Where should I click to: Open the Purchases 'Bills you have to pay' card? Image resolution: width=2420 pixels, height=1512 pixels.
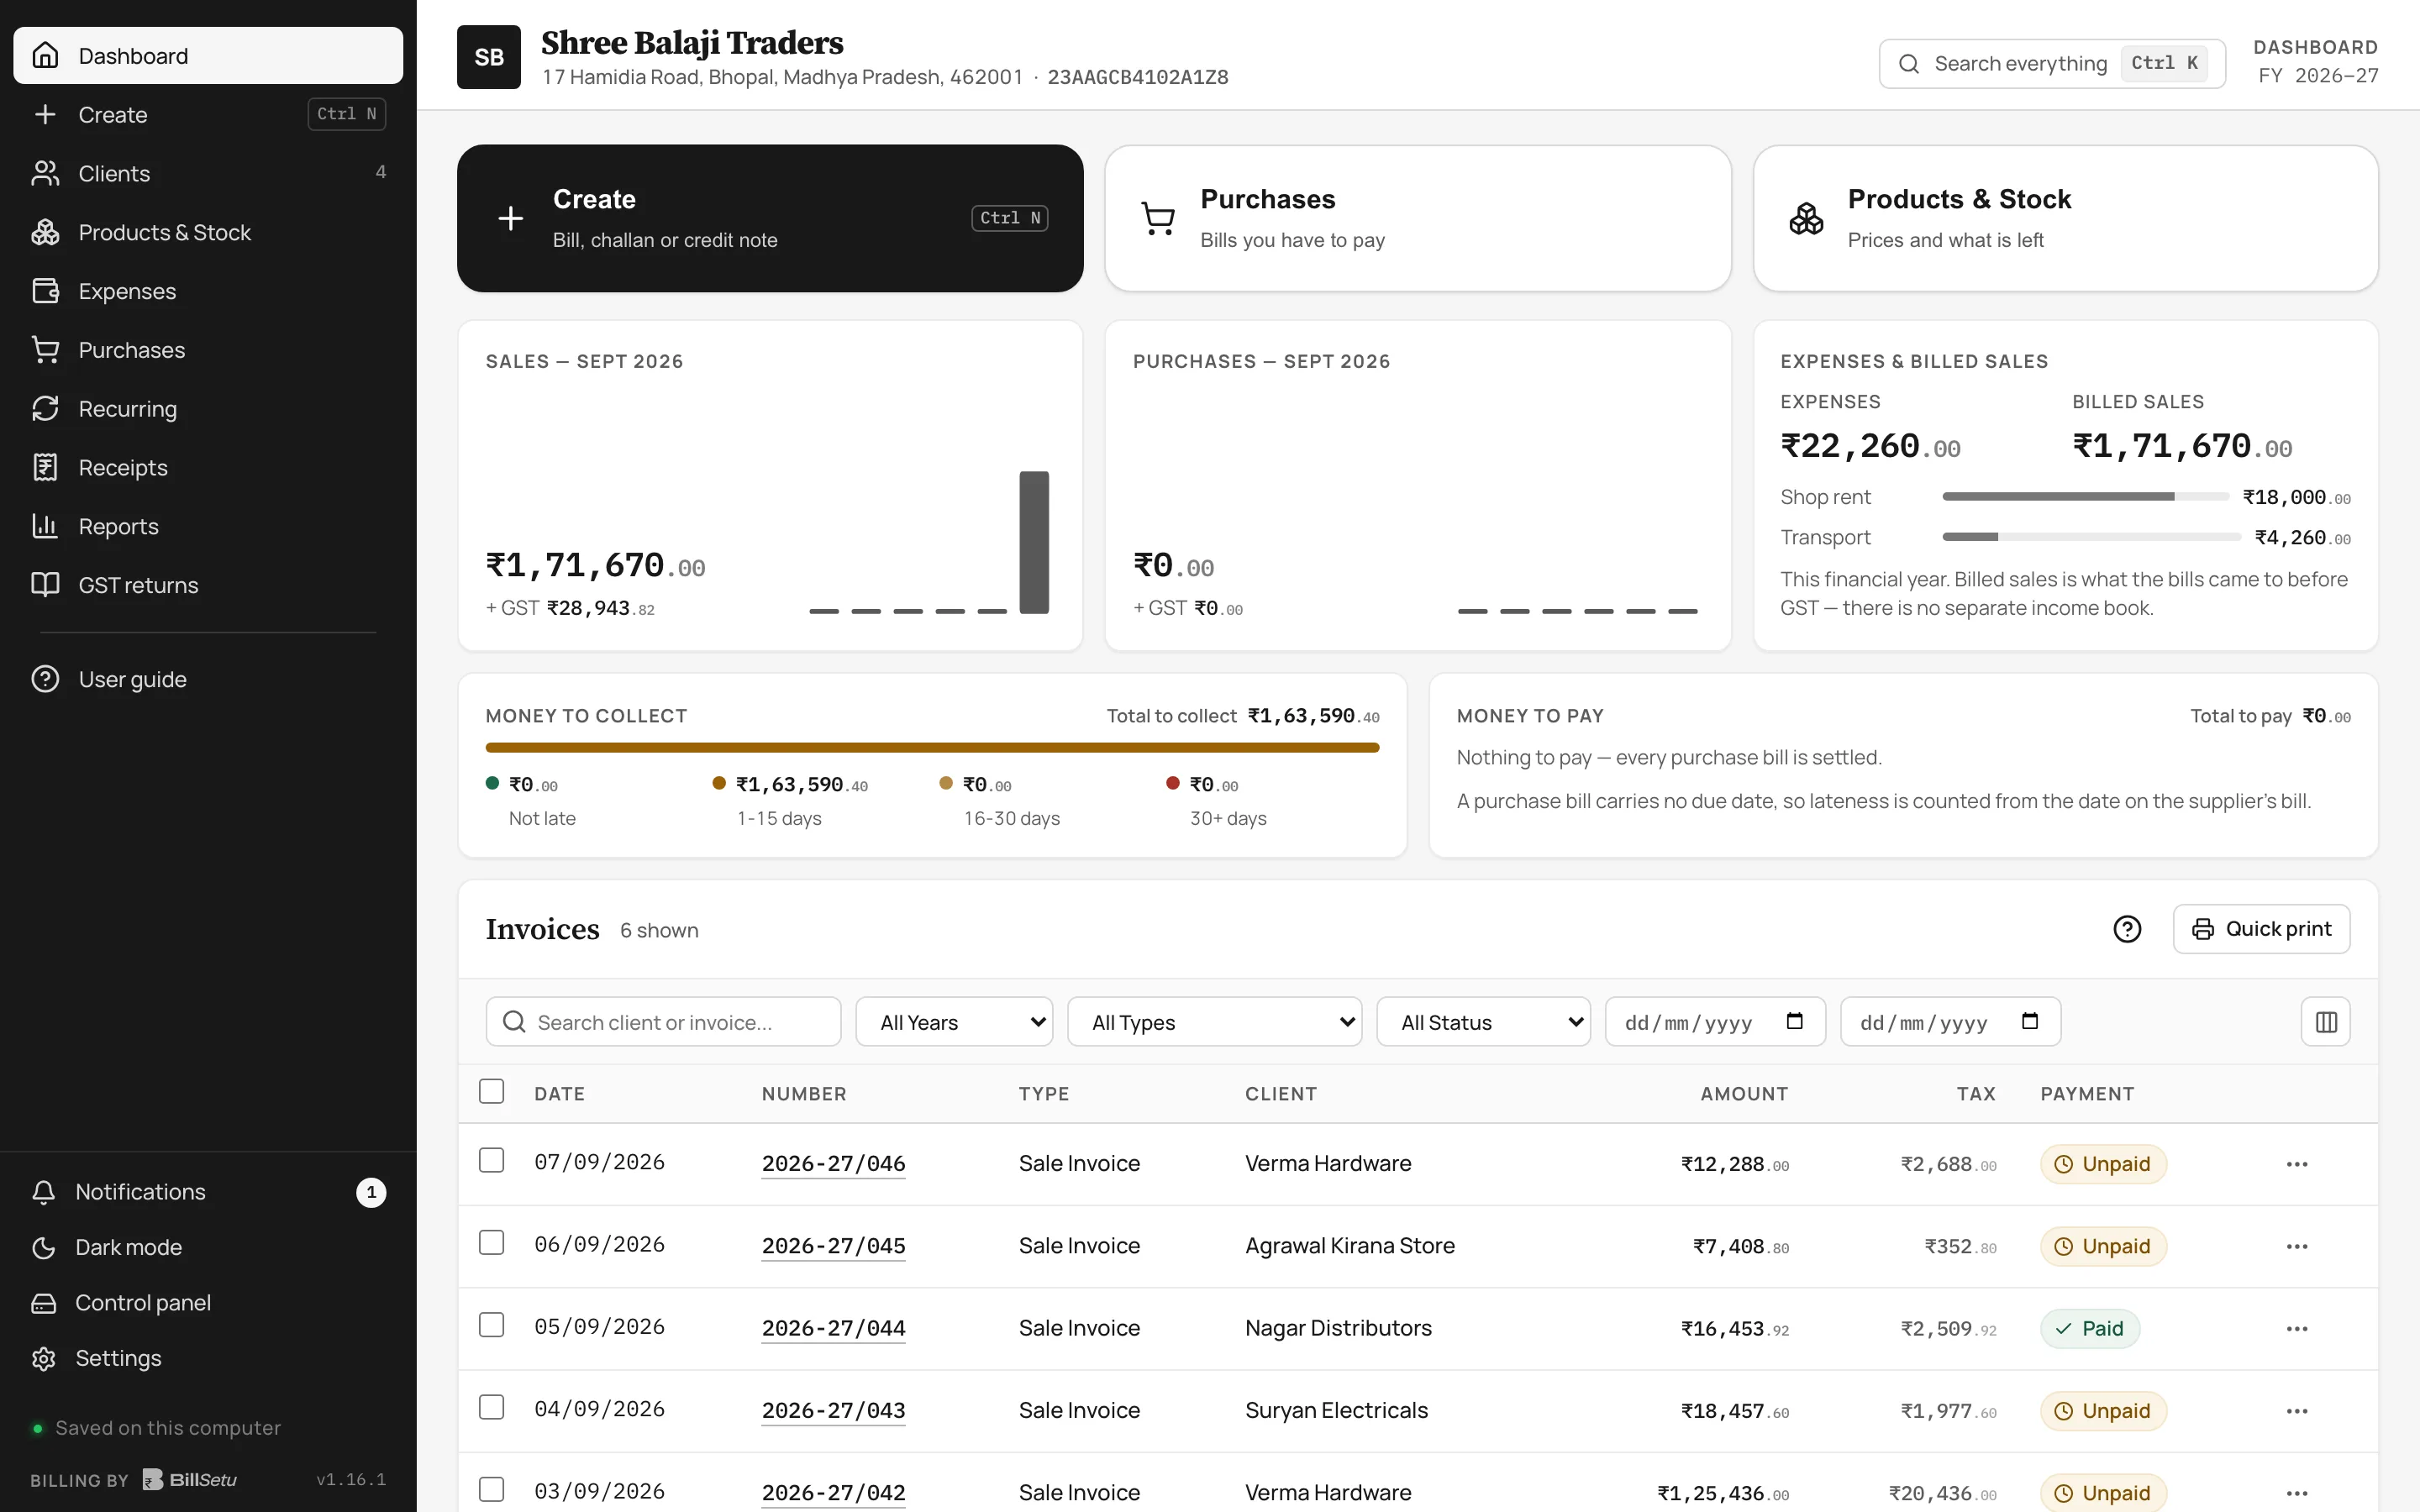(x=1418, y=218)
